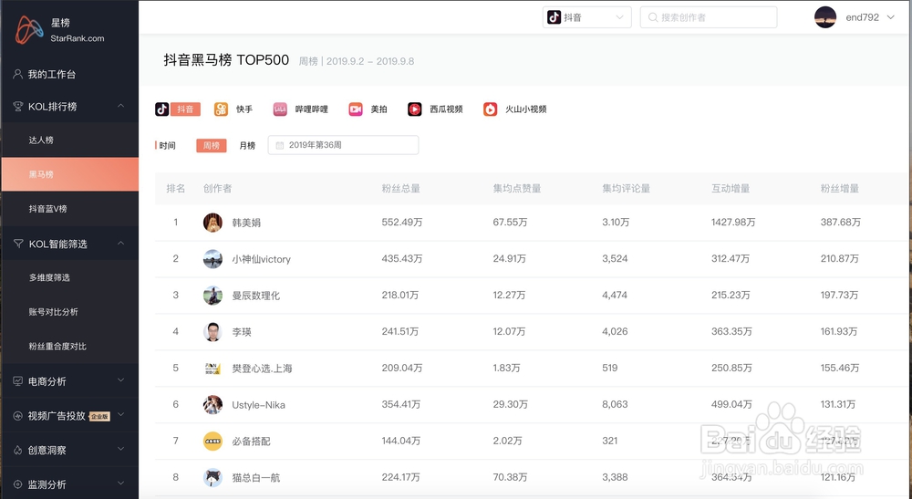
Task: Click the 互动增量 column header
Action: [731, 189]
